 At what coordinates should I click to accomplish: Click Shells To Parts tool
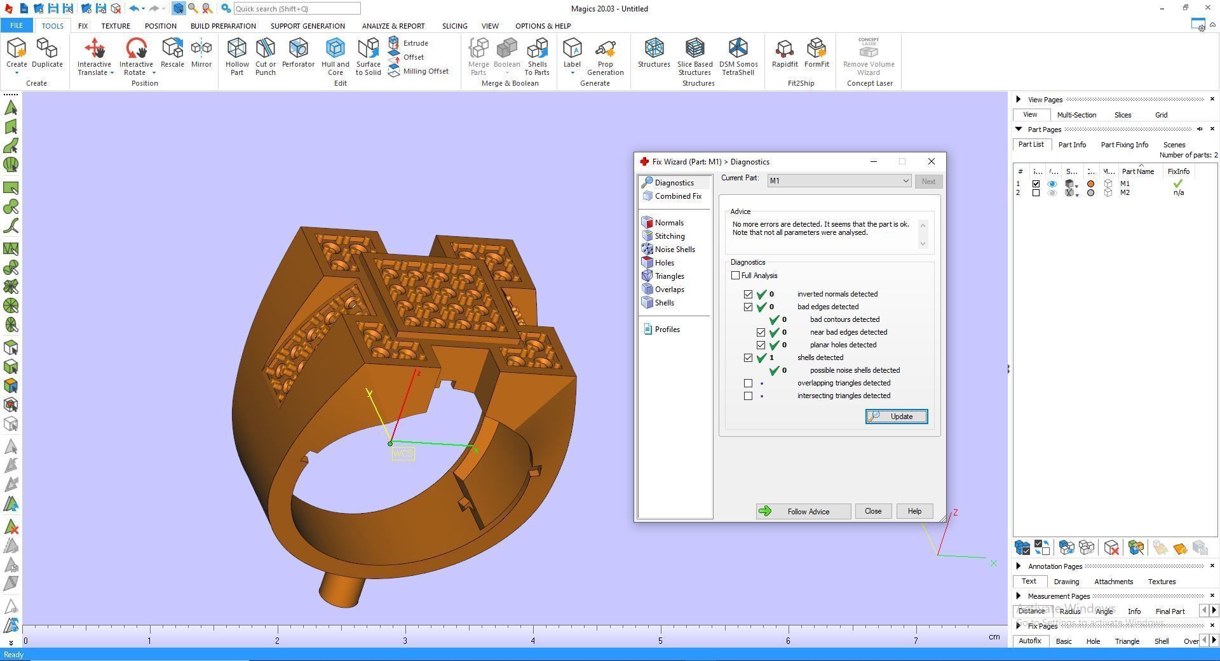tap(537, 56)
